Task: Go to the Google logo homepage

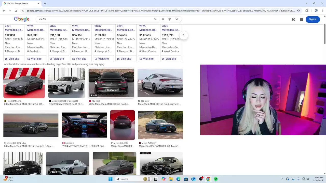Action: (22, 19)
